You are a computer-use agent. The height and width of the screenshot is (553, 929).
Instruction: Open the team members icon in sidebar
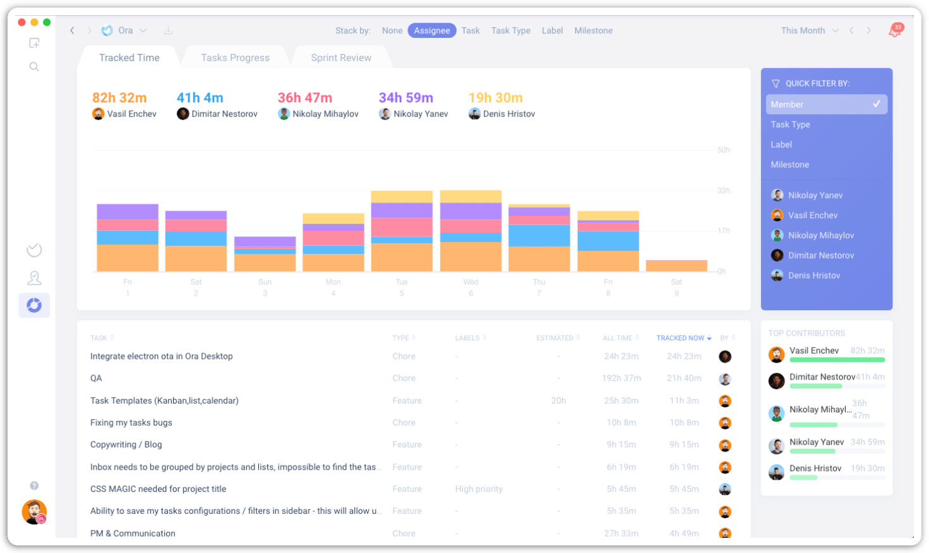34,277
